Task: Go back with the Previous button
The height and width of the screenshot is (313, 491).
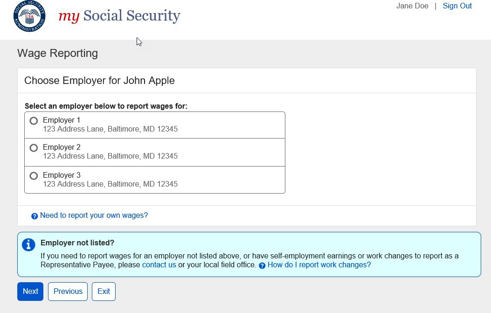Action: [x=68, y=292]
